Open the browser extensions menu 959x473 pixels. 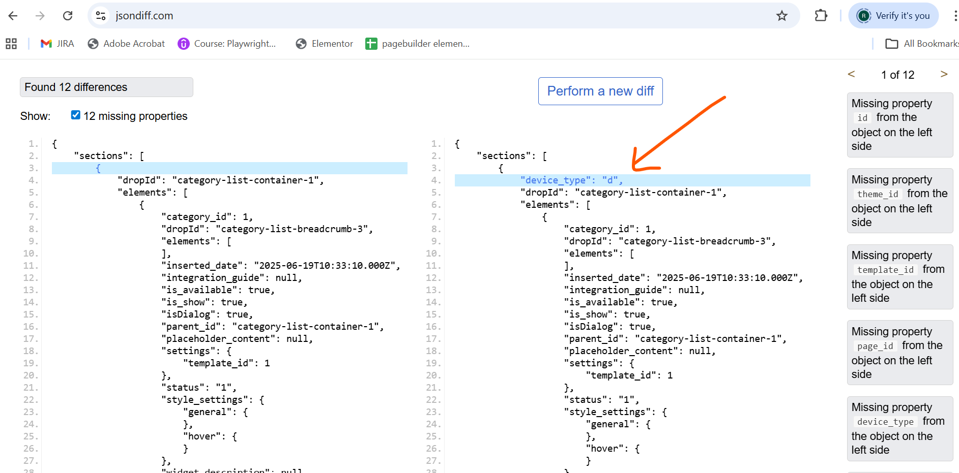tap(821, 16)
